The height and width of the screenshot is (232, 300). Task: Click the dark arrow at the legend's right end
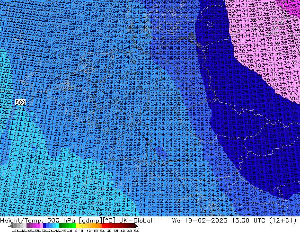tap(136, 226)
